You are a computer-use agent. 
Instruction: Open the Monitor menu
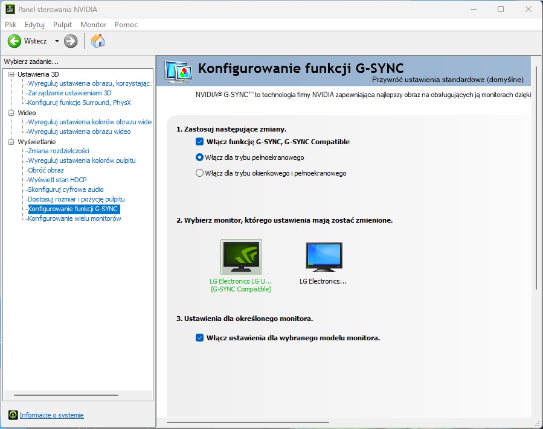pos(93,25)
